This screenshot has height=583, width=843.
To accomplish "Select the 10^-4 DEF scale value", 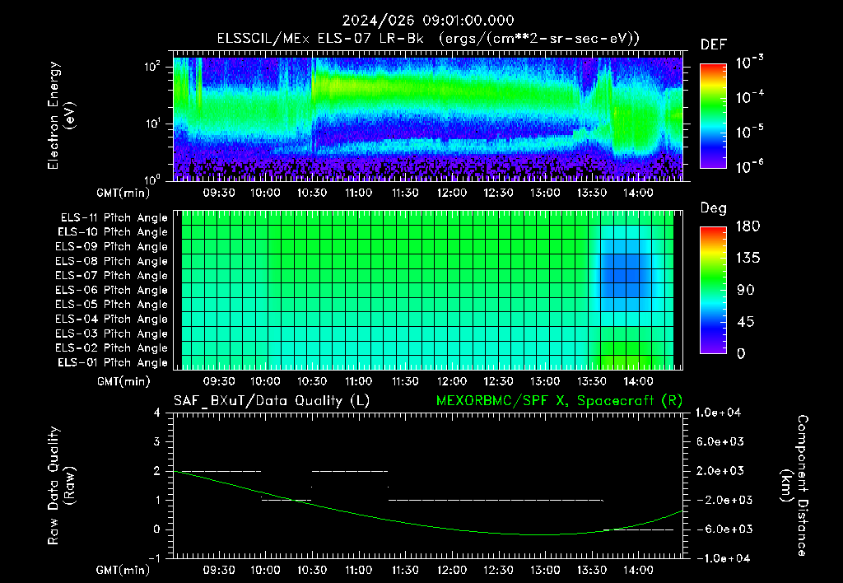I will (750, 97).
